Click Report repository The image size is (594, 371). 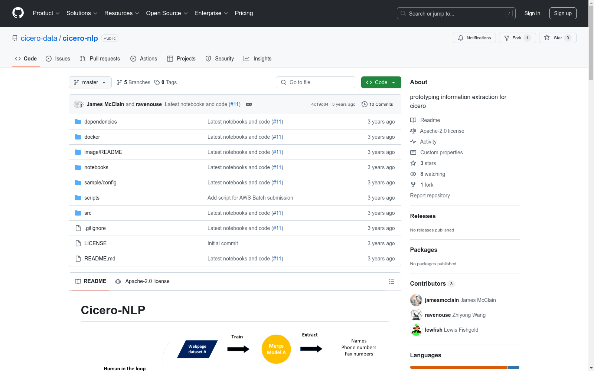click(430, 196)
